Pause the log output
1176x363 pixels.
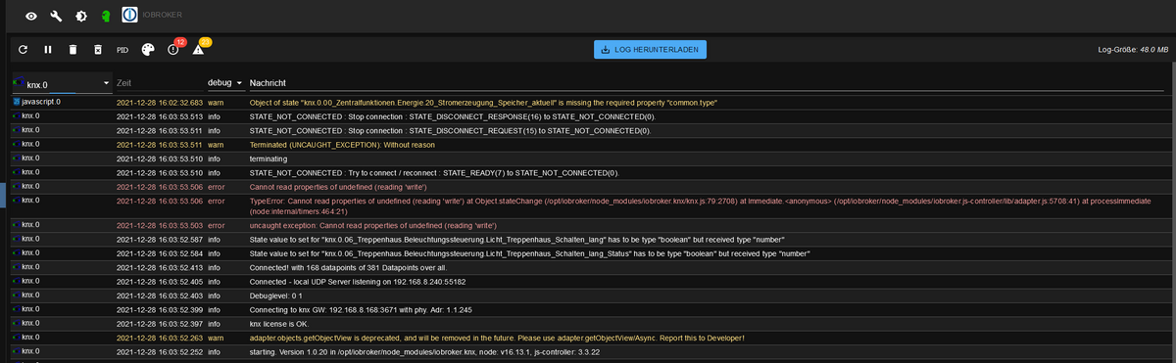coord(47,49)
